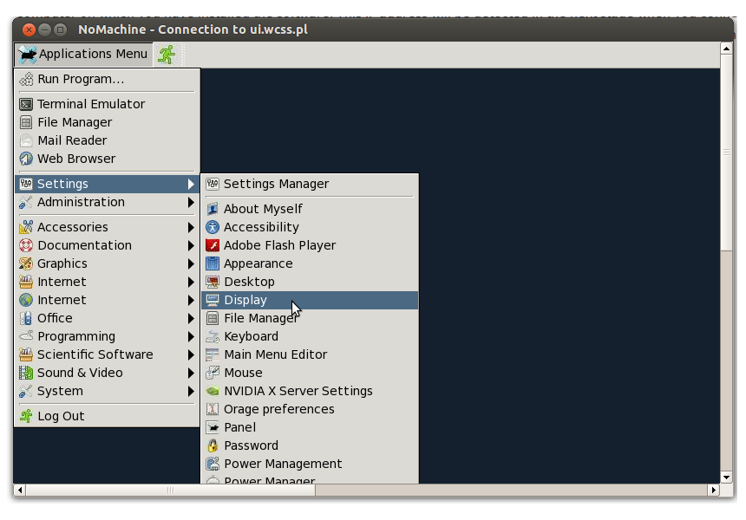Click the green running-man logout icon in panel

tap(166, 54)
